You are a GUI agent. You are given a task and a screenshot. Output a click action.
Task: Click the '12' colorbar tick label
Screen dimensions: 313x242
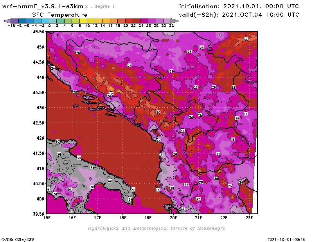[x=95, y=25]
